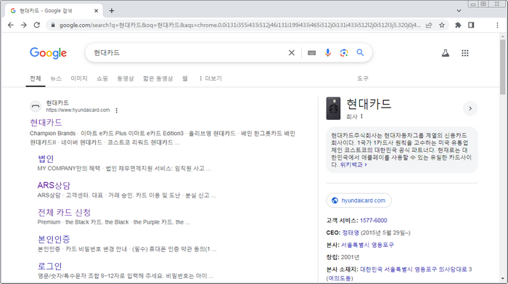
Task: Share this page from address bar
Action: (x=429, y=25)
